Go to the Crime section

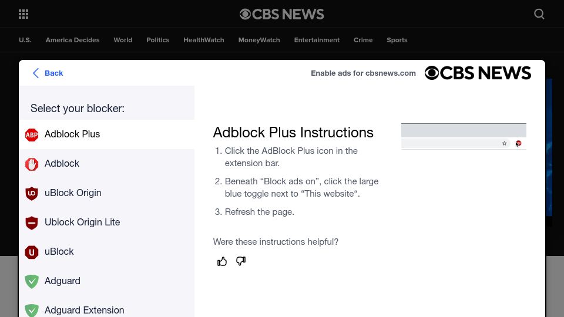(363, 40)
